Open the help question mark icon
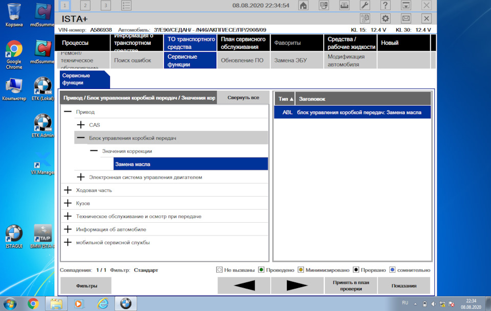 tap(385, 5)
